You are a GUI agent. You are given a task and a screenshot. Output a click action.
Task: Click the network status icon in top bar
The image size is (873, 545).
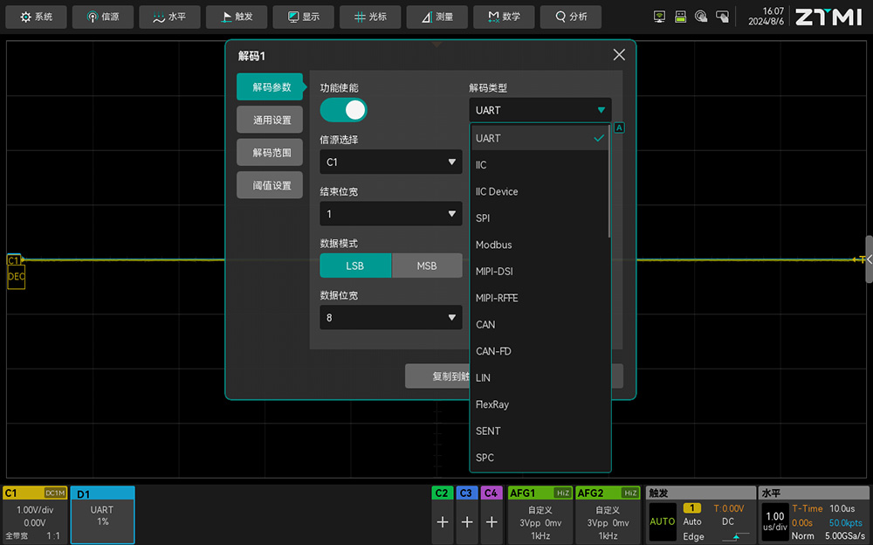[660, 17]
